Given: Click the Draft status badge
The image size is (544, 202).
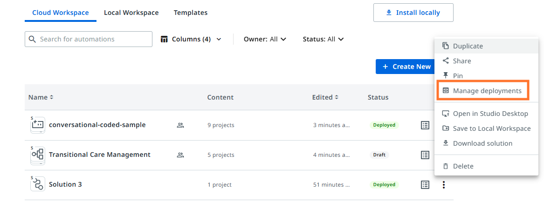Looking at the screenshot, I should pyautogui.click(x=379, y=155).
